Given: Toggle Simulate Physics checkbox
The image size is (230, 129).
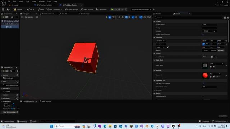Looking at the screenshot, I should tap(203, 96).
